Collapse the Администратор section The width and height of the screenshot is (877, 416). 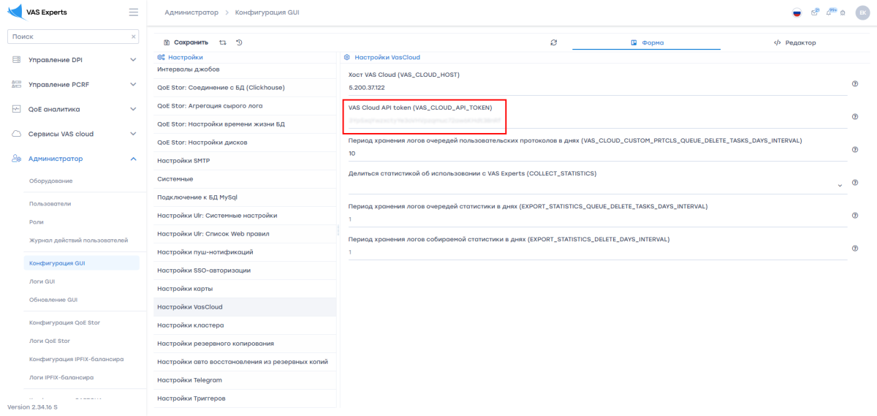[x=133, y=159]
